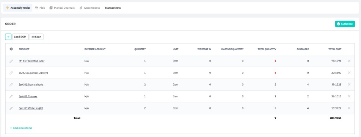Delete the White singlet row with X icon
Viewport: 361px width, 137px height.
(x=349, y=108)
